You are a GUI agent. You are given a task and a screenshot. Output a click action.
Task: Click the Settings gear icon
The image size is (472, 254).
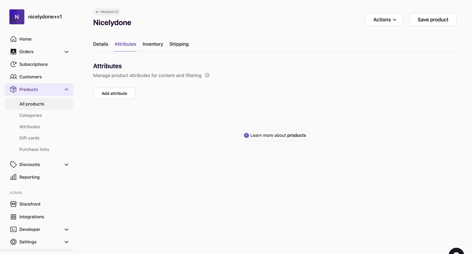click(13, 242)
